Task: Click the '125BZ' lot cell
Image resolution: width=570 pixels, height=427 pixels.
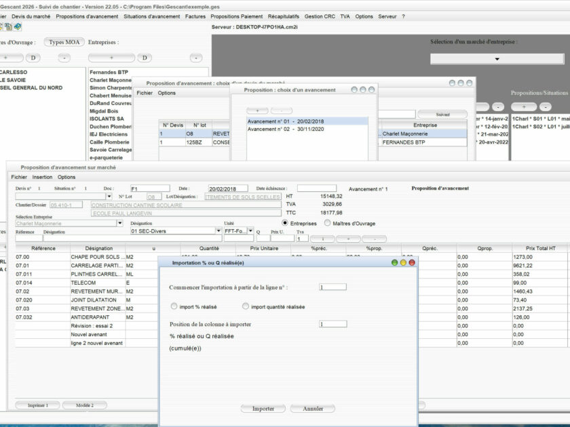Action: click(198, 142)
